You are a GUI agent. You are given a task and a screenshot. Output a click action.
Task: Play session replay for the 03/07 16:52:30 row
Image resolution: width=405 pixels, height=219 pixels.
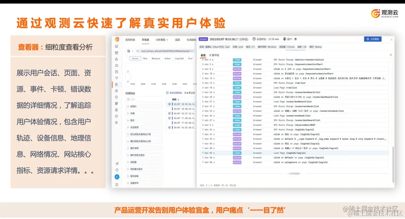pos(169,127)
